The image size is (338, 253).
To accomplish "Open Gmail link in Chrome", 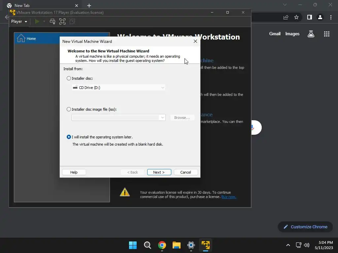I will pyautogui.click(x=275, y=34).
